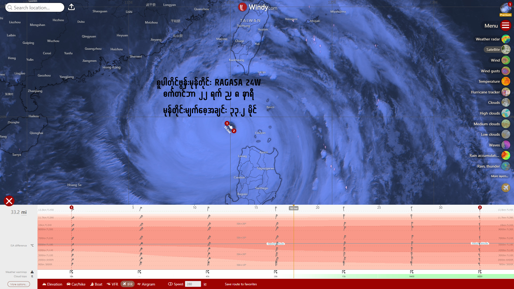Screen dimensions: 514x289
Task: Click the Search location input field
Action: point(35,7)
